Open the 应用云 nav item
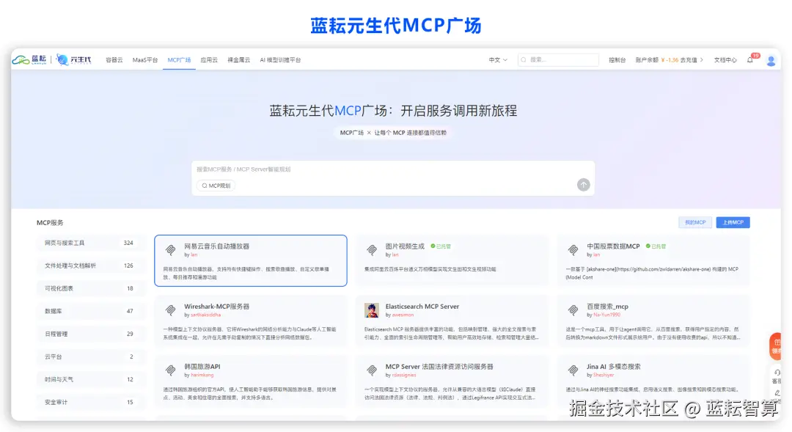The image size is (792, 432). (209, 59)
